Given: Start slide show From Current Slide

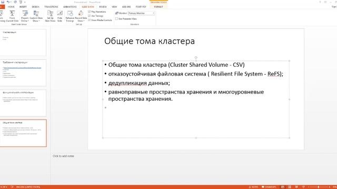Looking at the screenshot, I should point(12,16).
